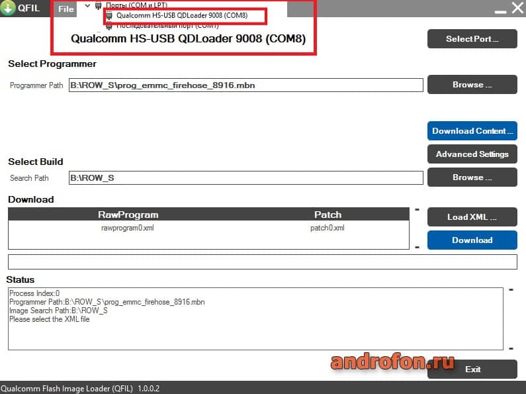Open Advanced Settings
Viewport: 526px width, 394px height.
pos(472,154)
